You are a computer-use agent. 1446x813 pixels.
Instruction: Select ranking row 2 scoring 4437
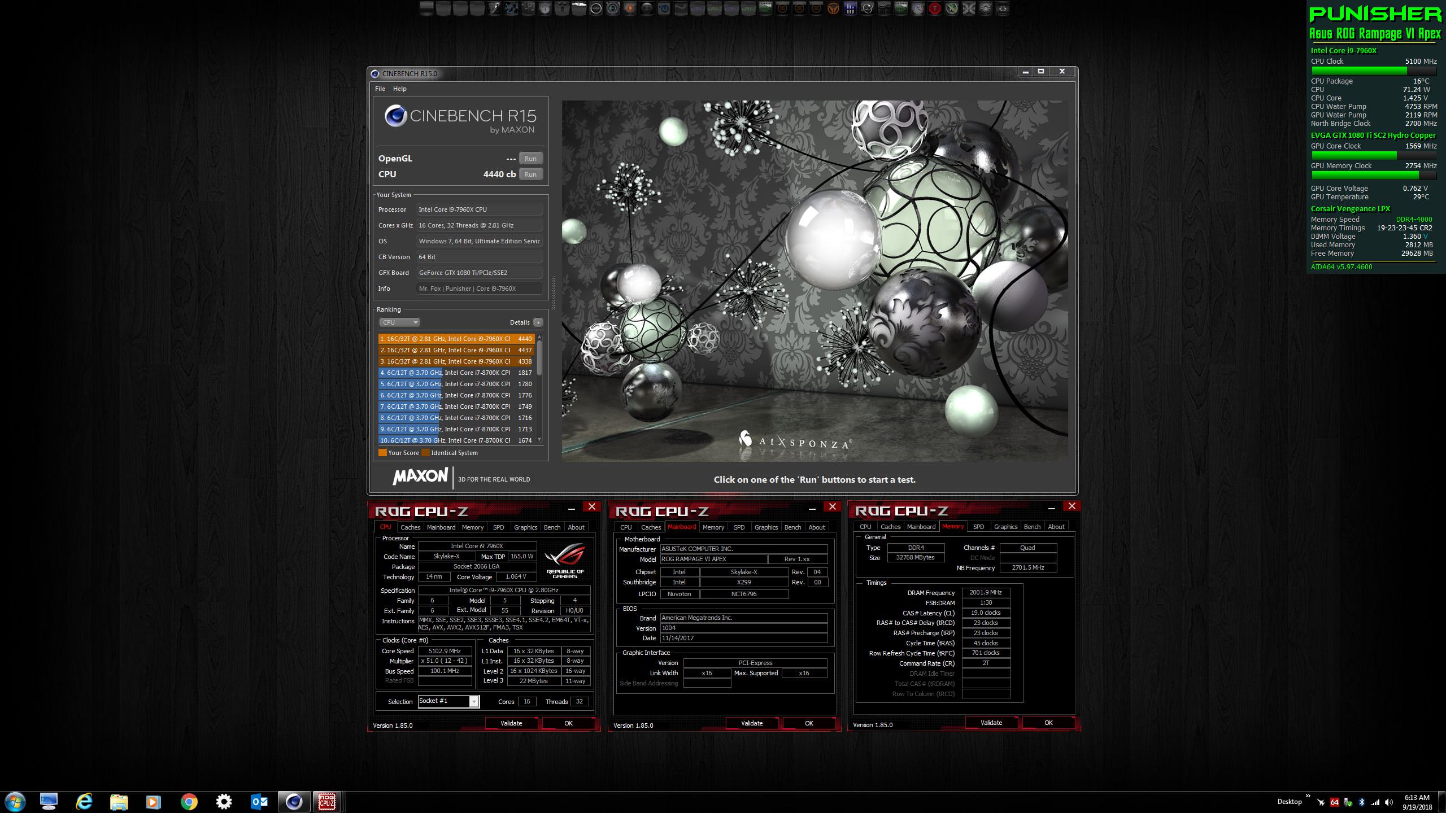456,350
